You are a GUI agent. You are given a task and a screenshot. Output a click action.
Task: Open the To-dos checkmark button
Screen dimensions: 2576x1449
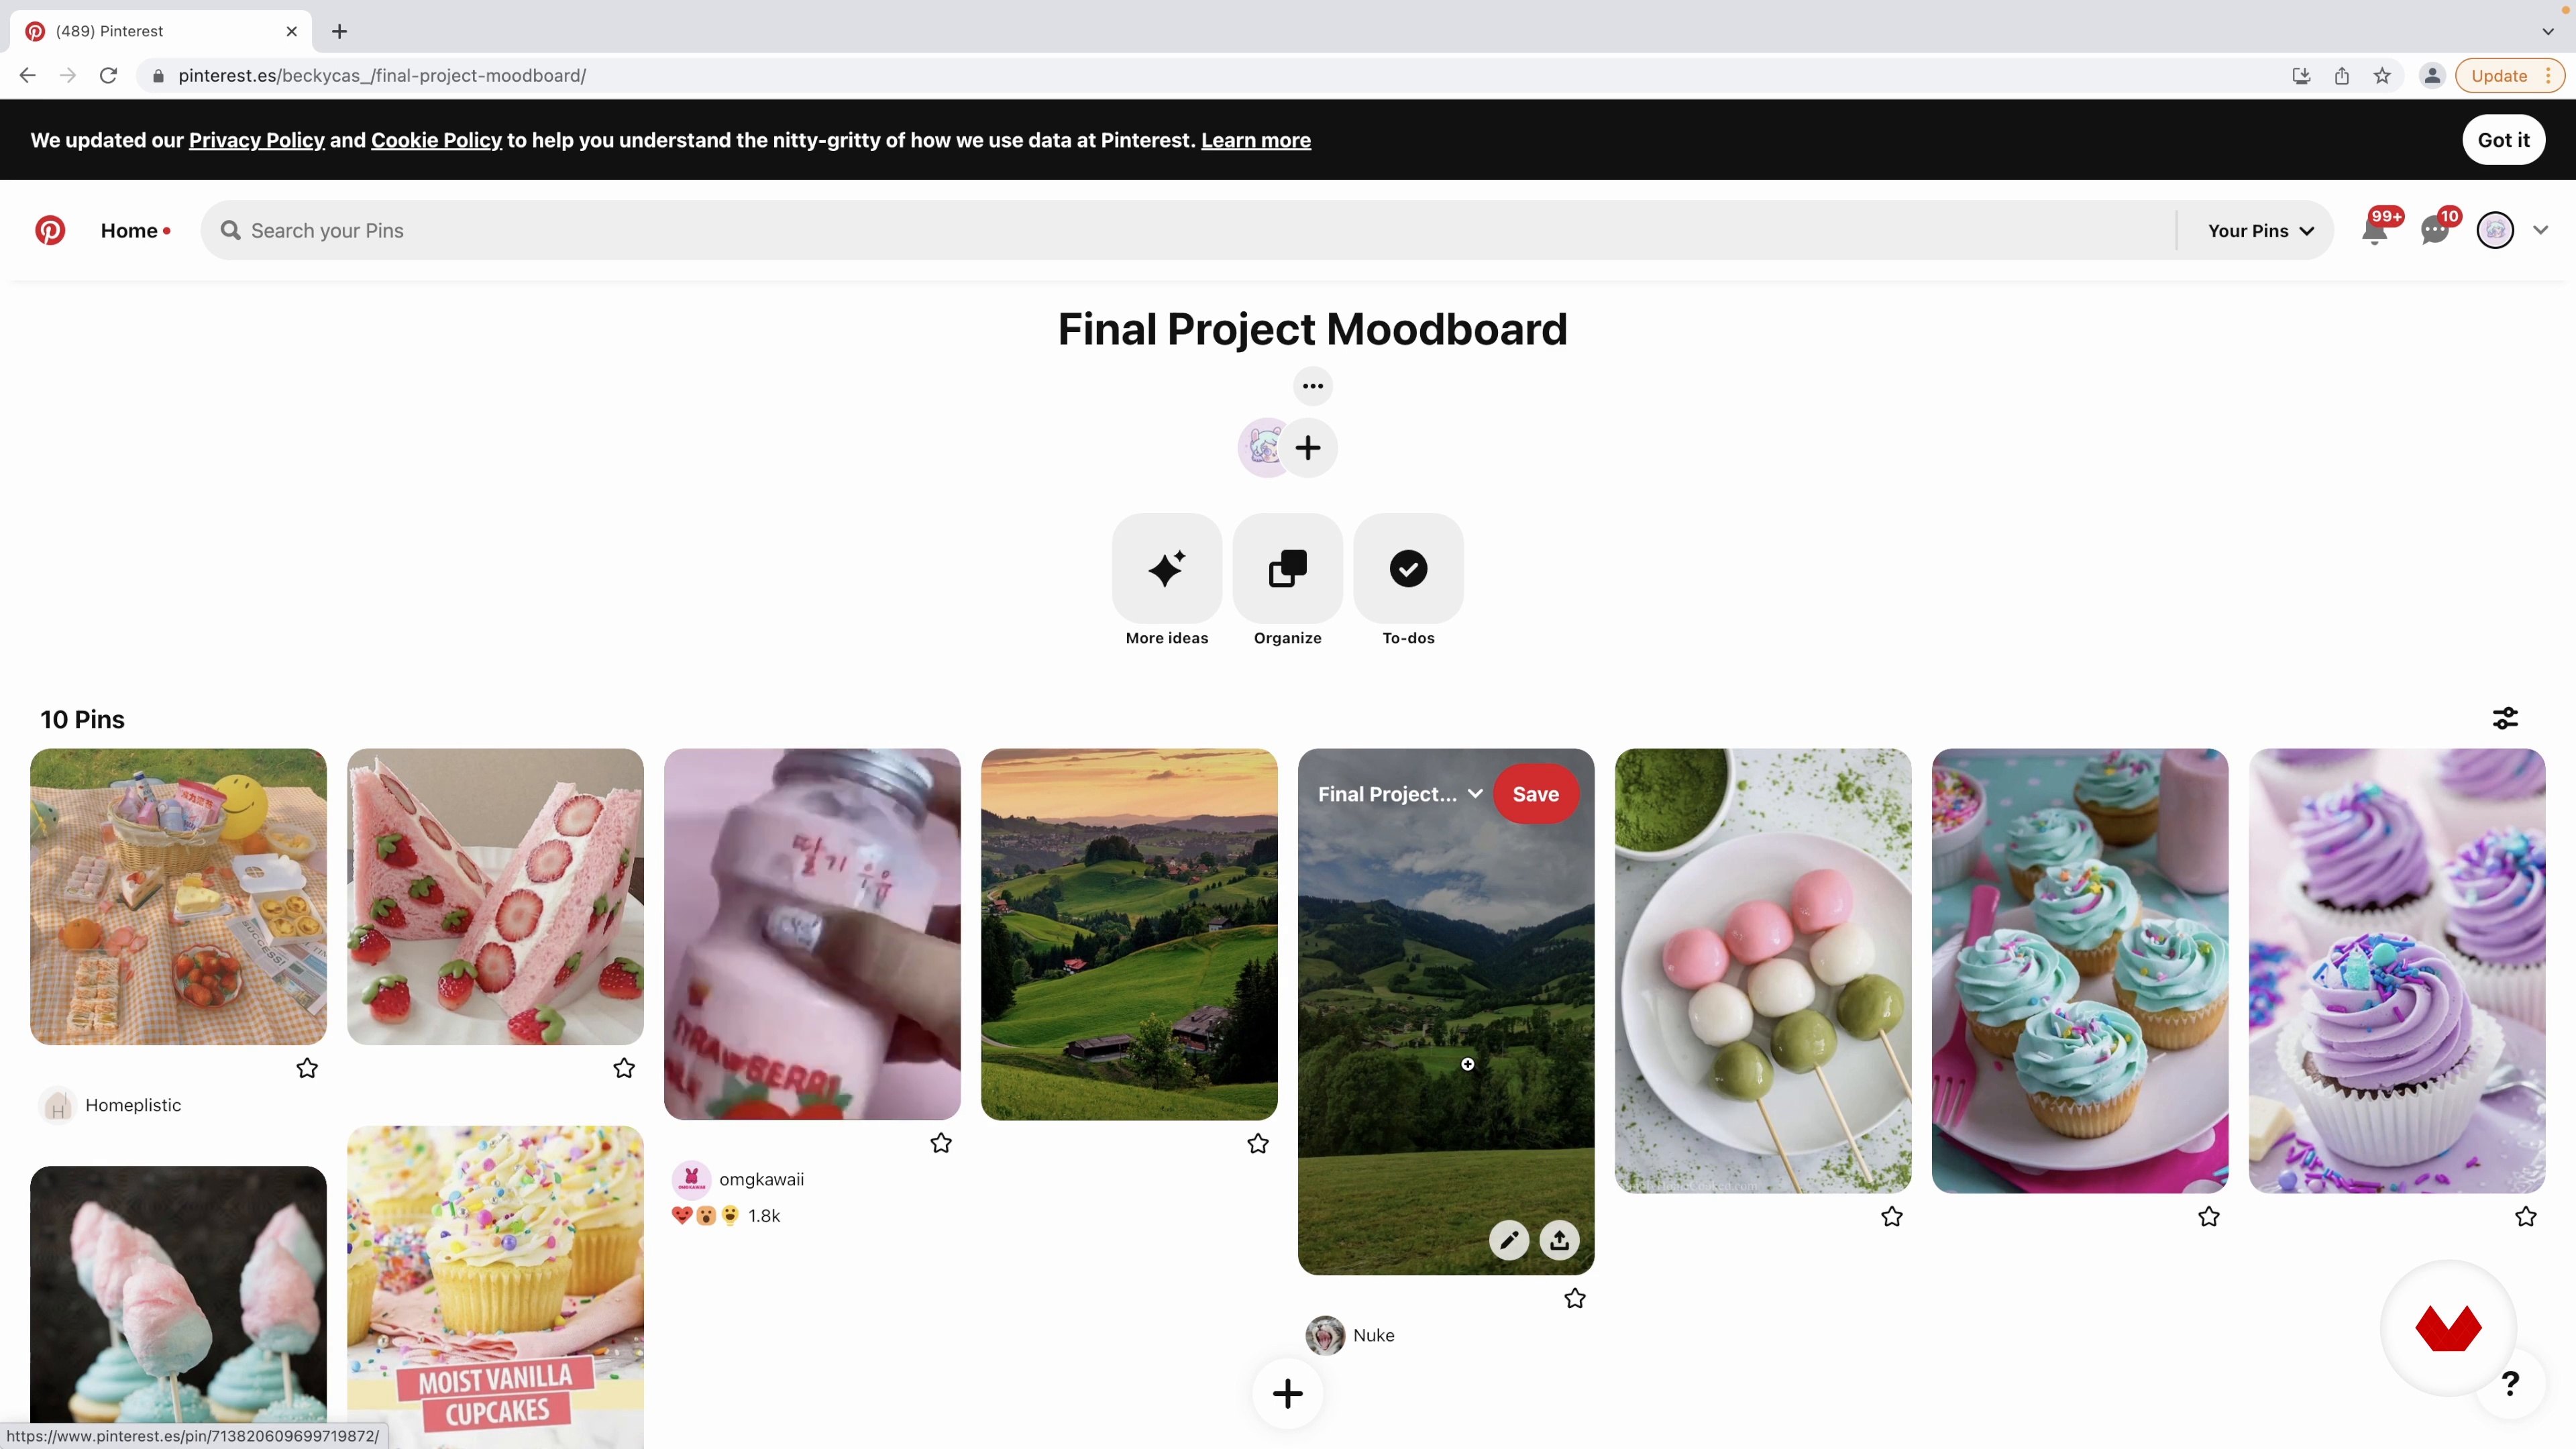(x=1408, y=568)
